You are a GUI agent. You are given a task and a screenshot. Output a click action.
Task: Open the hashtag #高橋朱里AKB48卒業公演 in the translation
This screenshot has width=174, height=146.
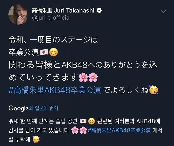coord(119,130)
